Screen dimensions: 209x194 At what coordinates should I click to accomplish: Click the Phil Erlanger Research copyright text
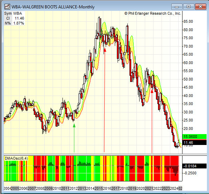click(153, 14)
